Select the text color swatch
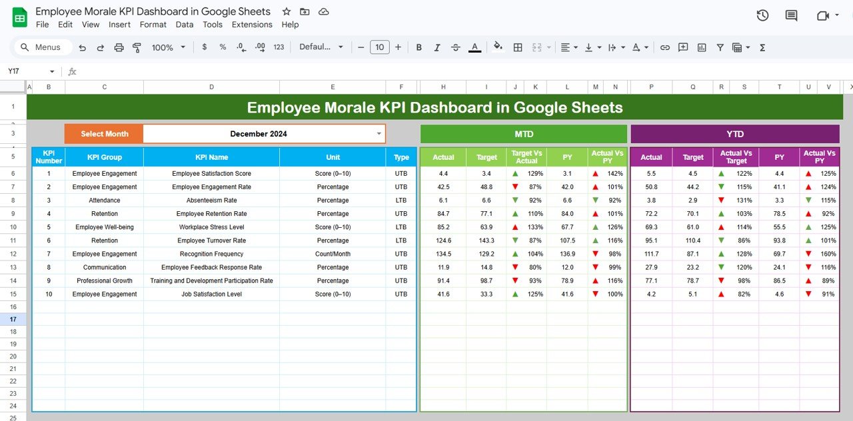Image resolution: width=853 pixels, height=421 pixels. (x=474, y=47)
